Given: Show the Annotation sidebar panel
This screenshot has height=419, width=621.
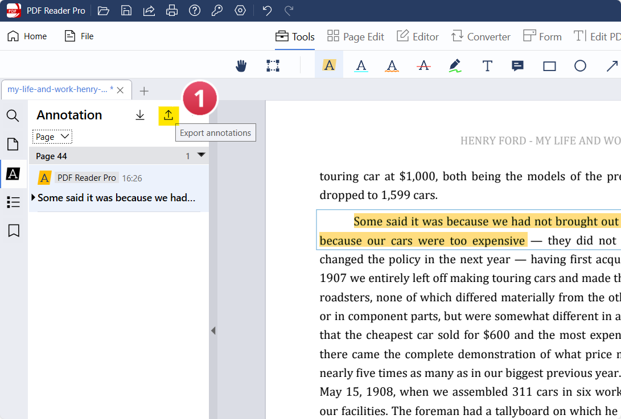Looking at the screenshot, I should coord(13,174).
